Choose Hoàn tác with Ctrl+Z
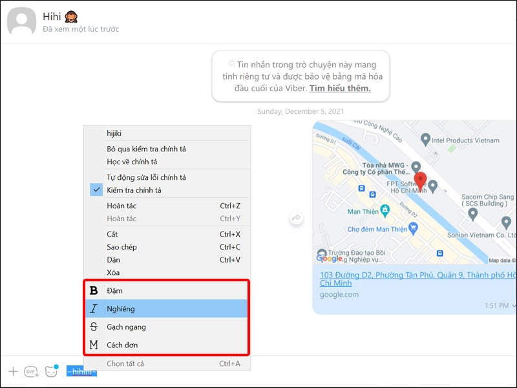Screen dimensions: 517x388 coord(167,206)
